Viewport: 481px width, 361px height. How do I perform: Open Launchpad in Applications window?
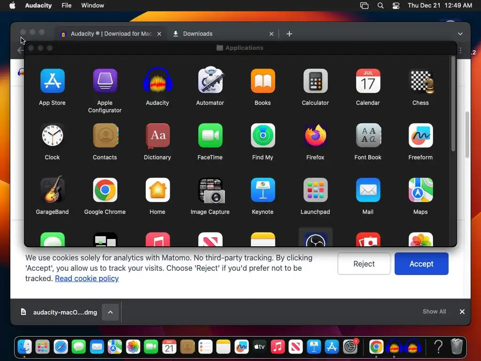click(315, 190)
